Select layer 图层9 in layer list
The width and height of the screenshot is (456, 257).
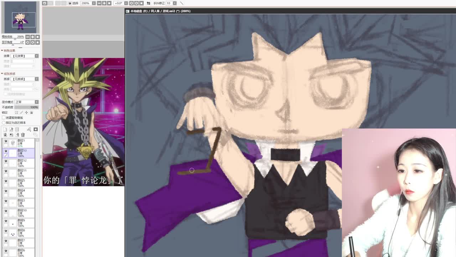point(19,223)
